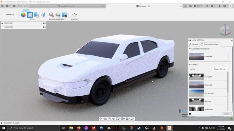Open Steam from the taskbar
Screen dimensions: 234x131
pos(139,128)
